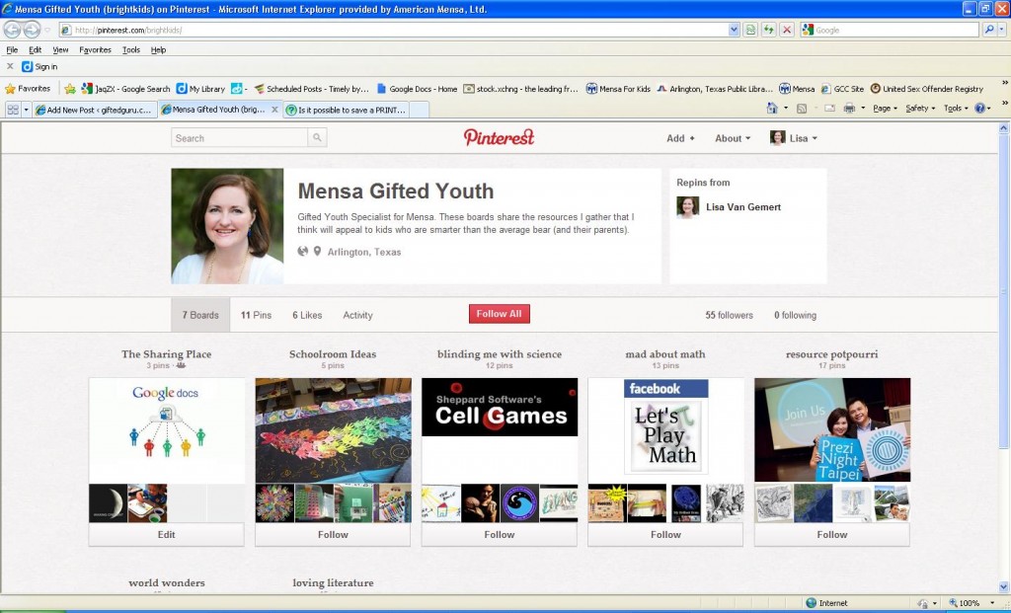
Task: Click Follow under resource potpourri board
Action: [831, 534]
